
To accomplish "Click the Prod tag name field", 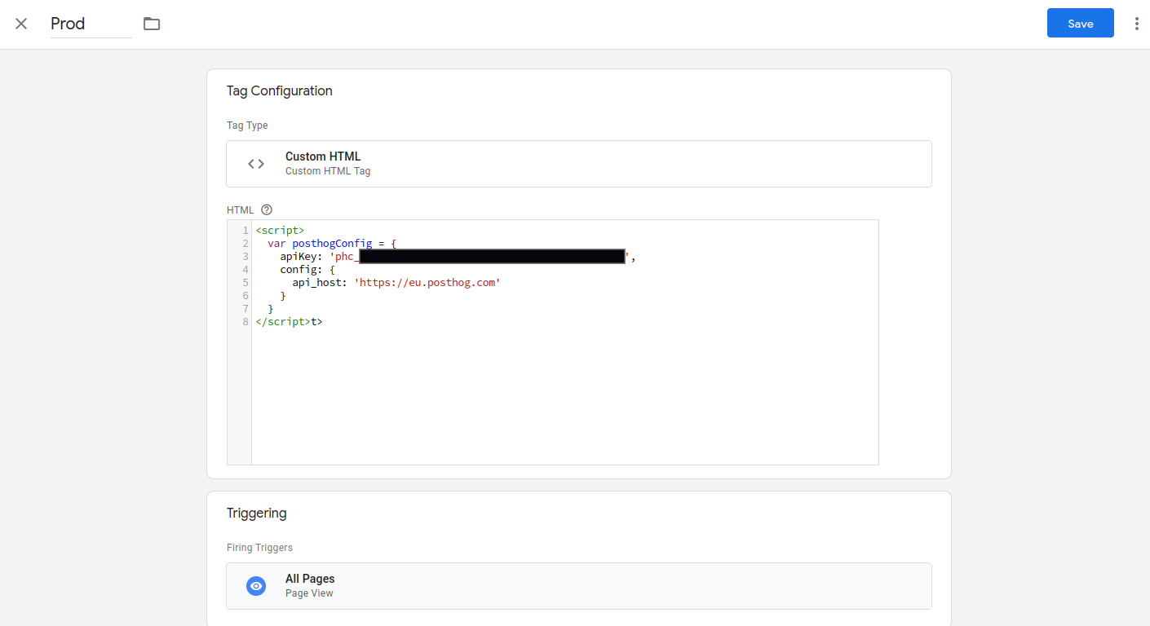I will (x=90, y=23).
